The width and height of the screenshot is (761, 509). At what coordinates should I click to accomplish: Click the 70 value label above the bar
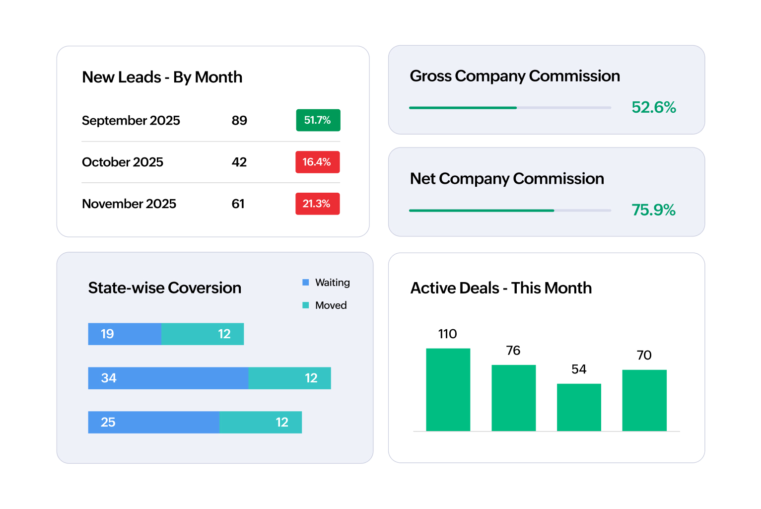click(x=644, y=356)
